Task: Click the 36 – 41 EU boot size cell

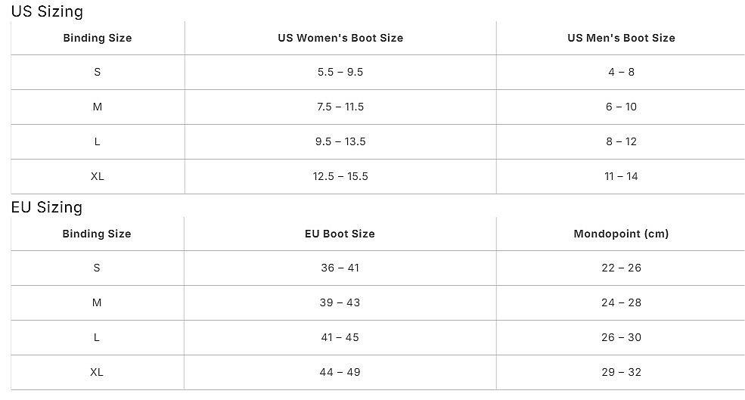Action: [340, 268]
